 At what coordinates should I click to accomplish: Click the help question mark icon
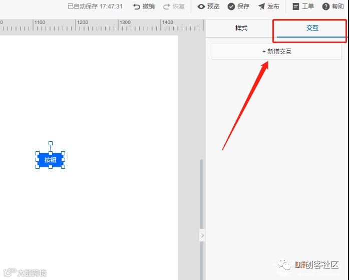[325, 7]
